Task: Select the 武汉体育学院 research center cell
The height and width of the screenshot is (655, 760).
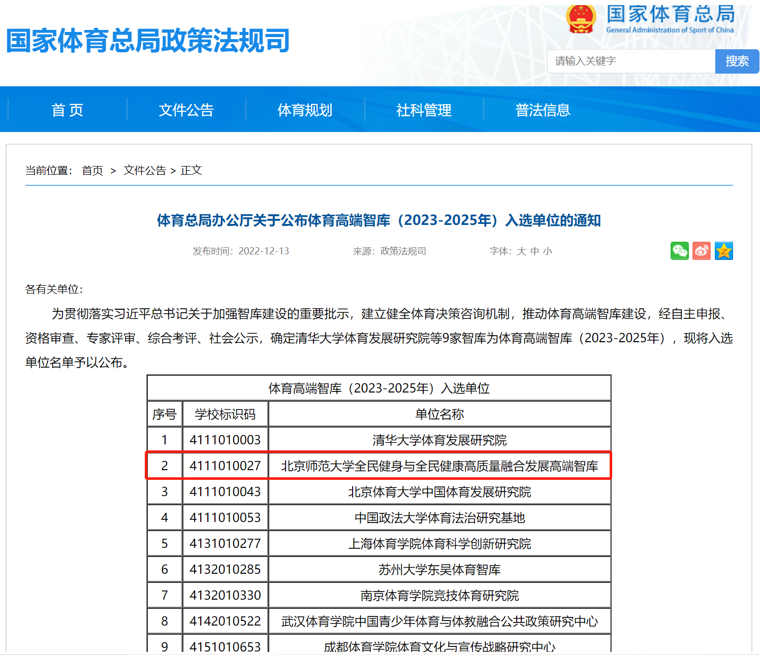Action: pyautogui.click(x=440, y=621)
